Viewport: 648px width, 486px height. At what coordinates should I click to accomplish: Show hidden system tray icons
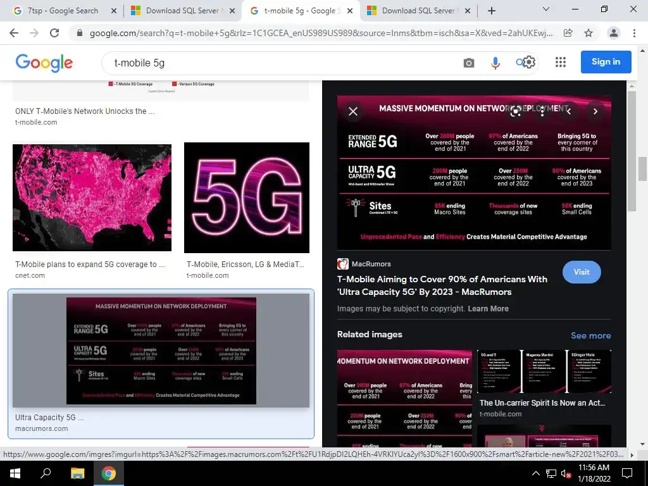coord(535,473)
